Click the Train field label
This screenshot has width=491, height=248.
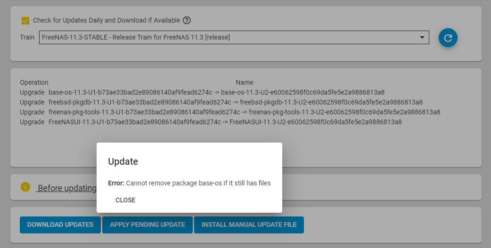(x=27, y=37)
